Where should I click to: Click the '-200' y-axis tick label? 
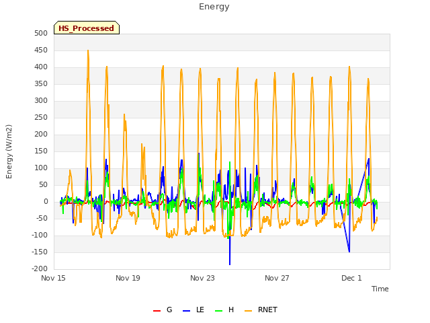(x=40, y=269)
